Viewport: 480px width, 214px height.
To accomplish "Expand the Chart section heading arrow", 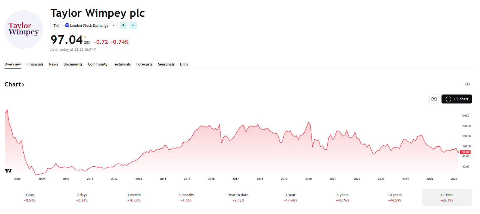I will tap(23, 85).
